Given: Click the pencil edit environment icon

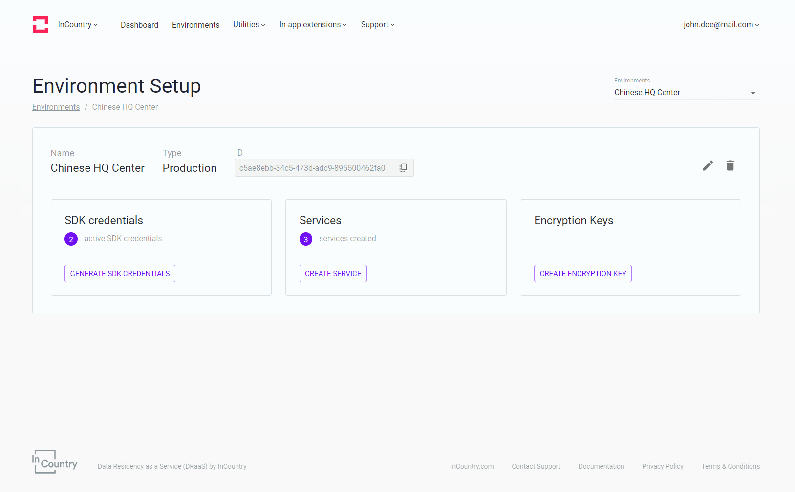Looking at the screenshot, I should pos(708,166).
